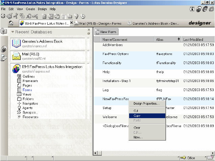Click the Agents light bulb icon
This screenshot has width=215, height=161.
[19, 108]
